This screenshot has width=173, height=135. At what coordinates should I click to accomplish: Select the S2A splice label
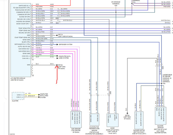(164, 83)
